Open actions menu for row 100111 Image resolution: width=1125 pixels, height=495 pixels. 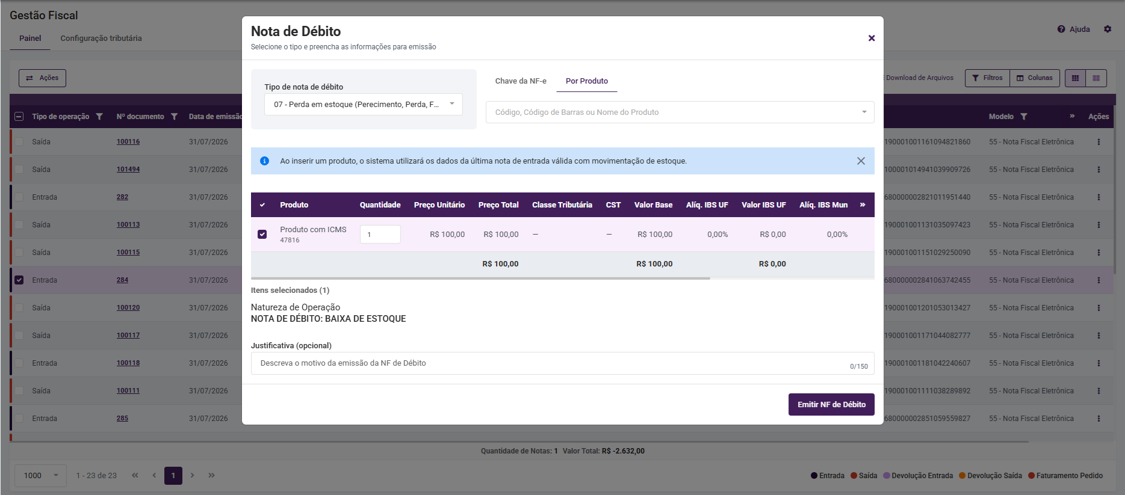click(1099, 391)
